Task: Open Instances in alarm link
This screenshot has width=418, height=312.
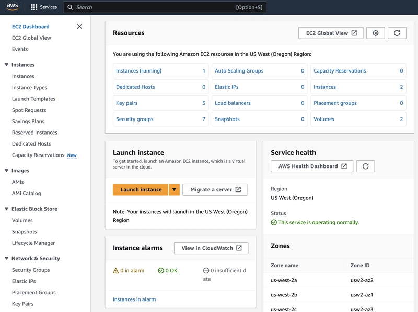Action: (x=134, y=299)
